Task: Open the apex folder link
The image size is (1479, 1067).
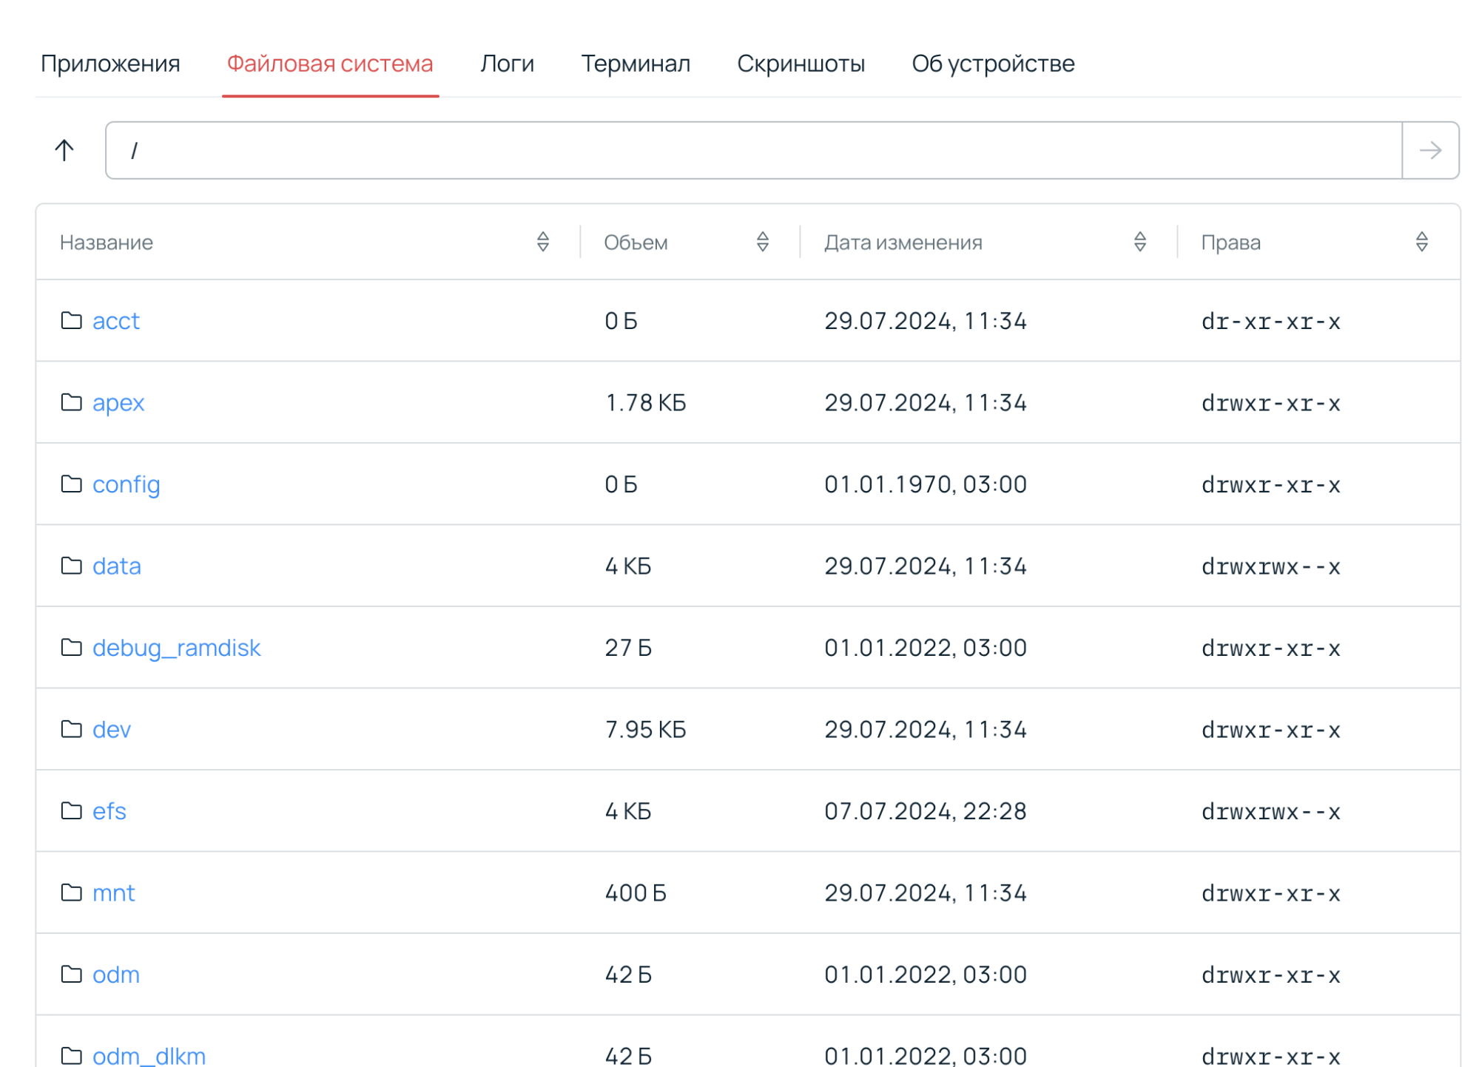Action: point(118,402)
